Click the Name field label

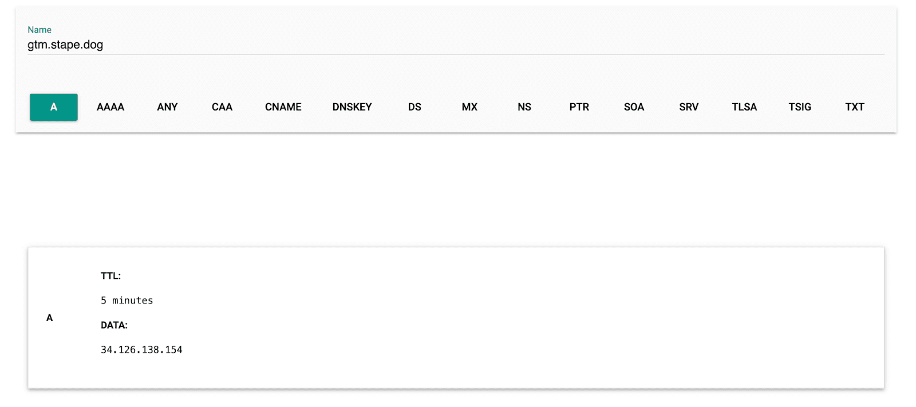tap(40, 30)
